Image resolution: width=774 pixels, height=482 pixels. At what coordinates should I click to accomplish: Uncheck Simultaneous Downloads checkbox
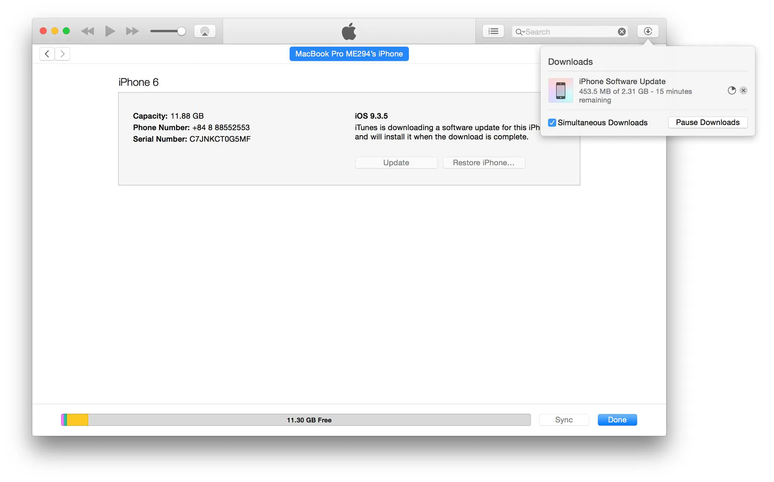point(552,122)
